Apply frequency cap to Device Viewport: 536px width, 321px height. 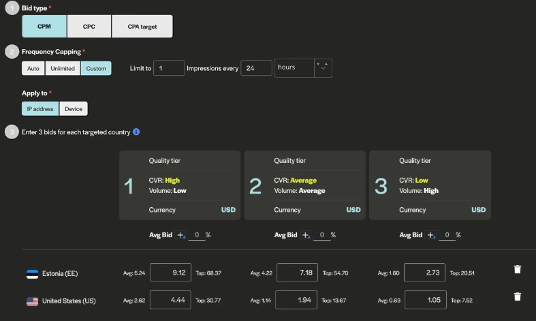coord(73,108)
